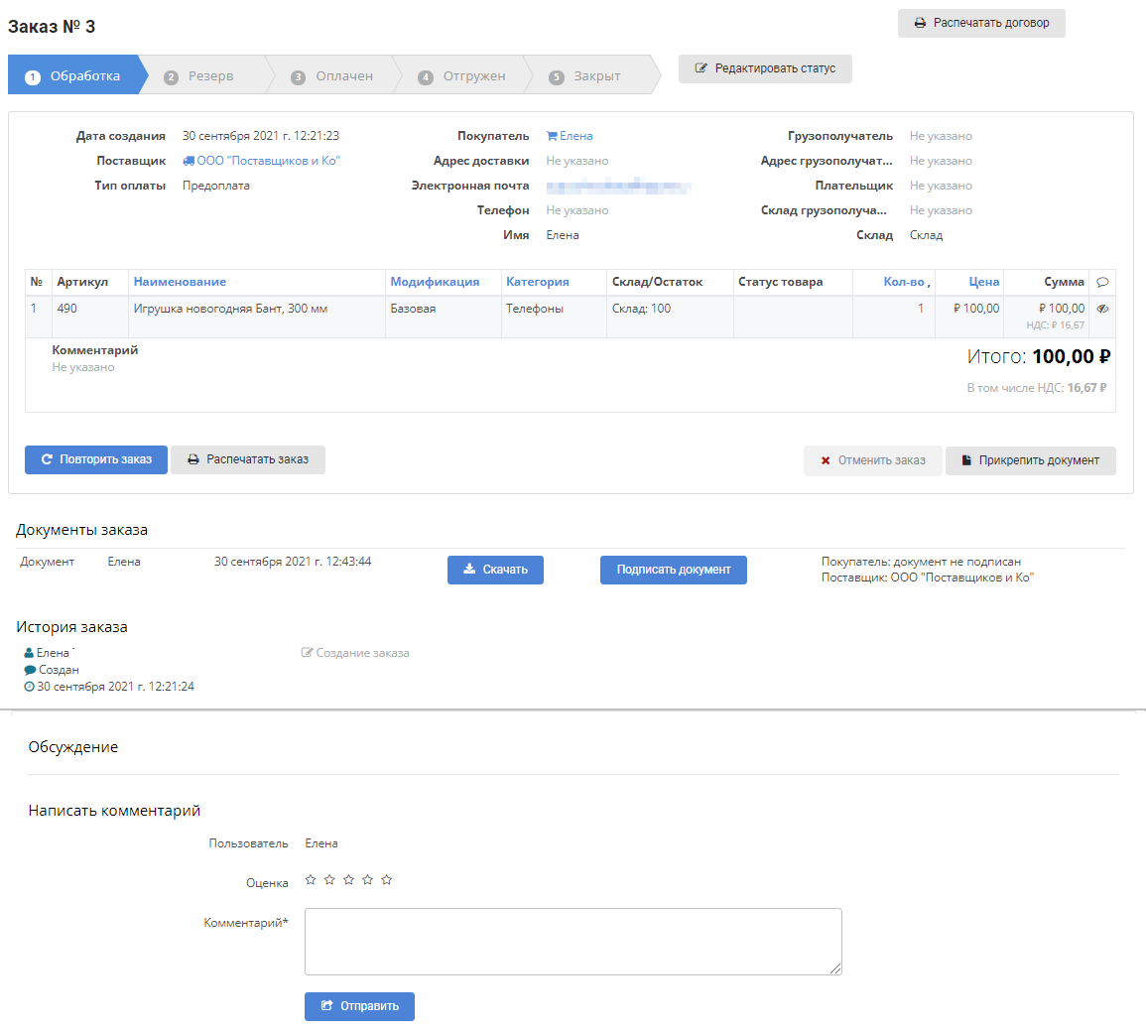Screen dimensions: 1146x1029
Task: Select the third rating star
Action: (x=348, y=880)
